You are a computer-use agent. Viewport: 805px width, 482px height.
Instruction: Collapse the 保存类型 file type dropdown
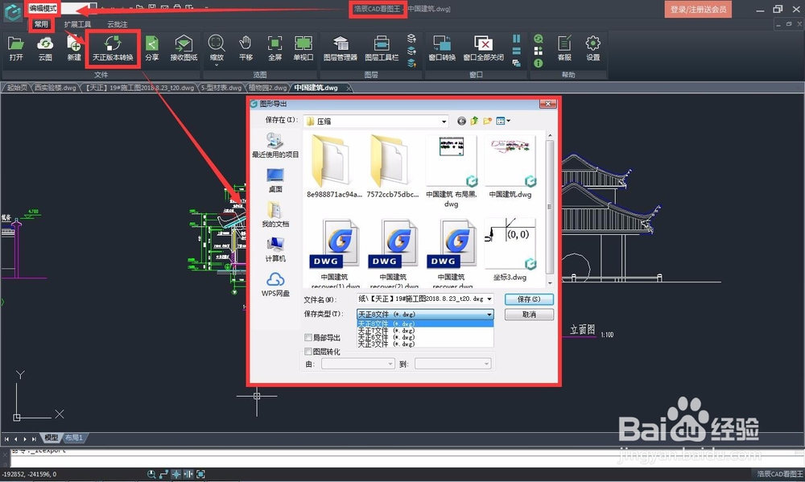[x=489, y=314]
